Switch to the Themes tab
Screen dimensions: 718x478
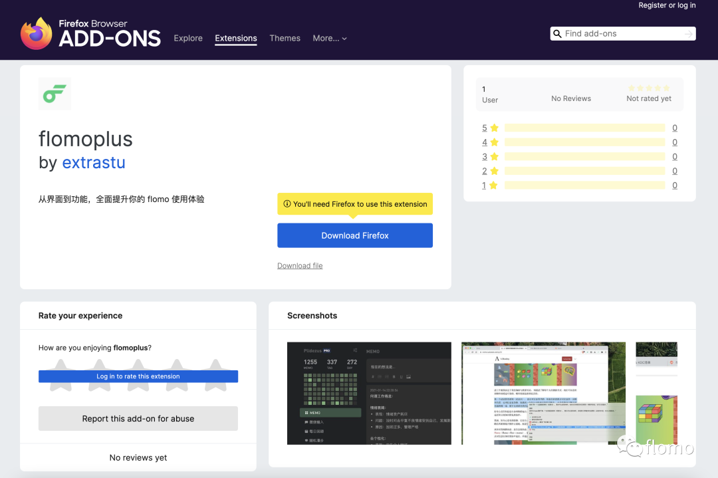pos(285,39)
